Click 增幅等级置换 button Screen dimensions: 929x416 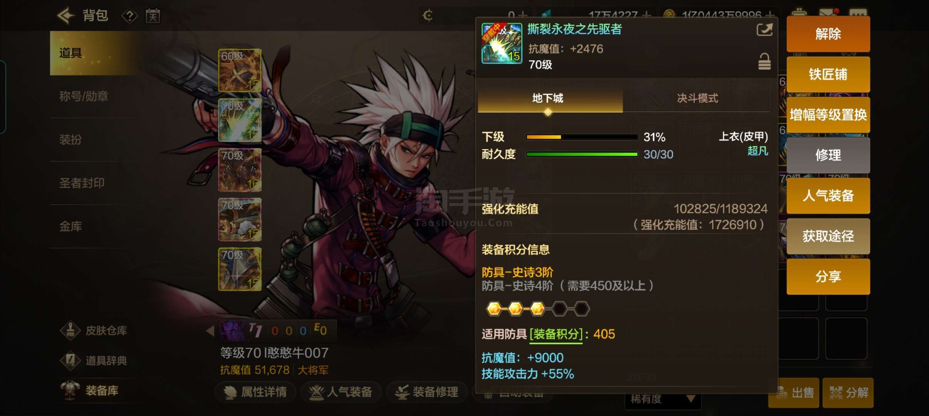click(x=828, y=115)
